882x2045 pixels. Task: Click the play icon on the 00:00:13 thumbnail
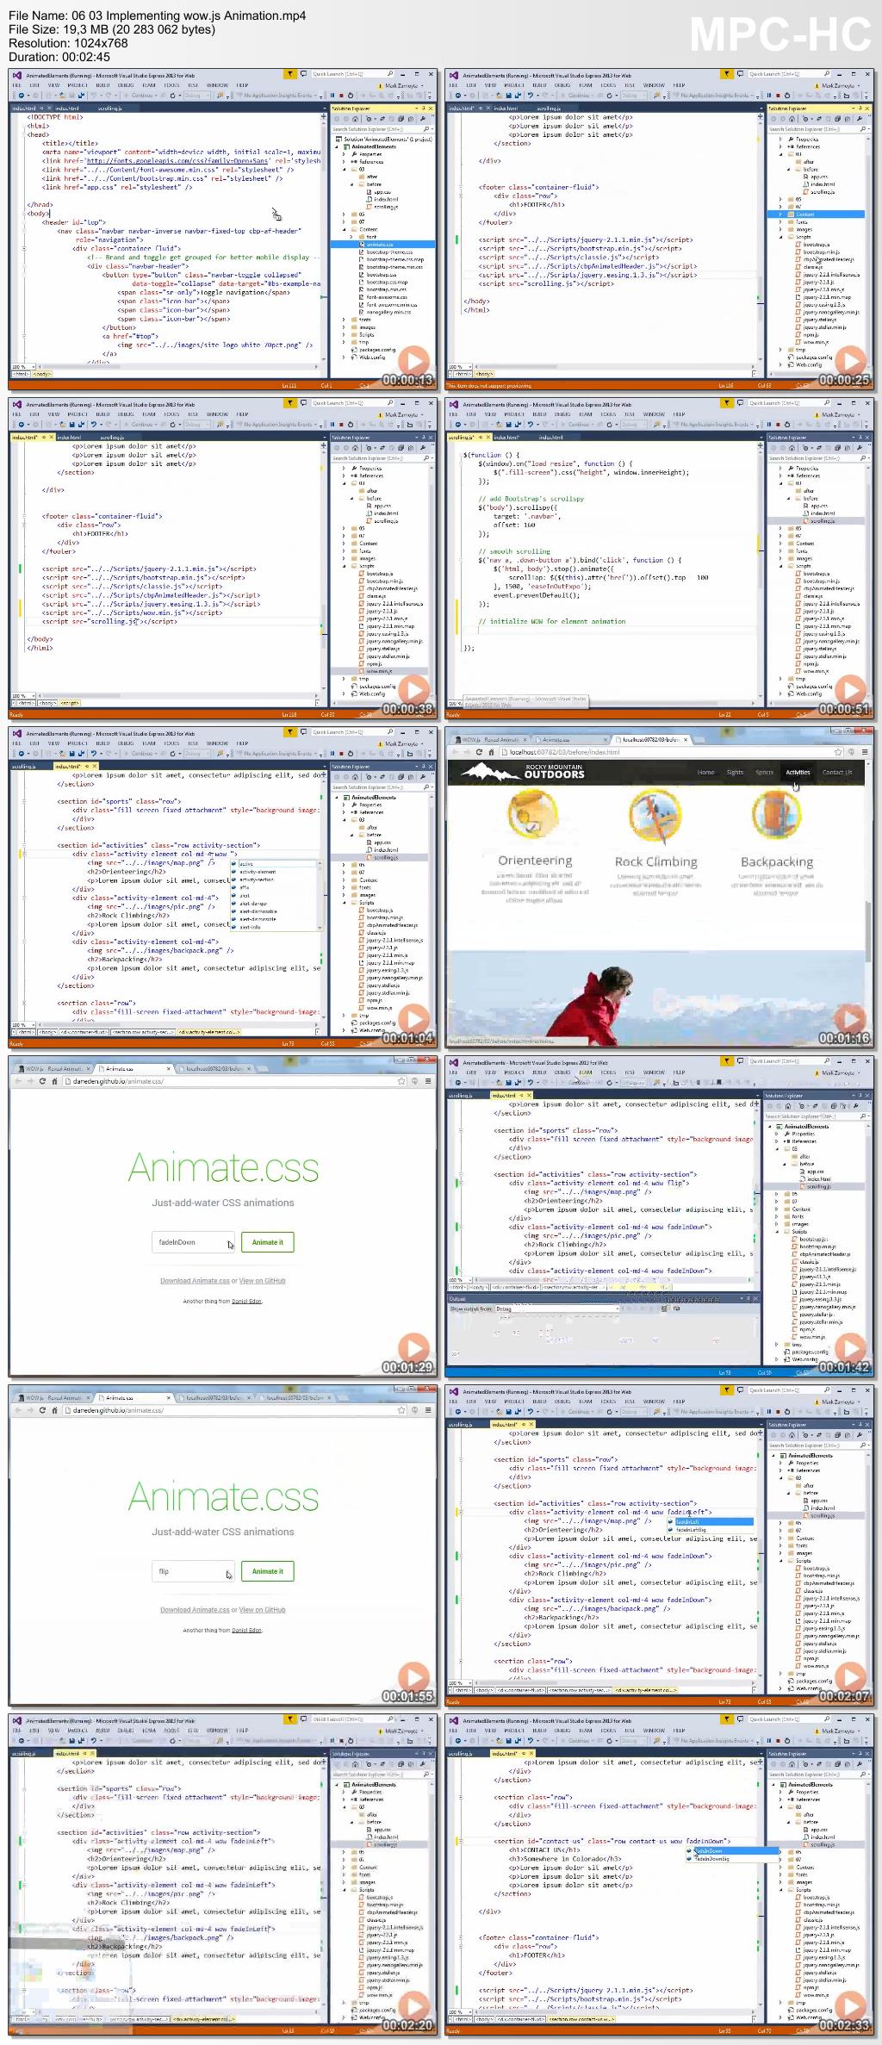414,361
